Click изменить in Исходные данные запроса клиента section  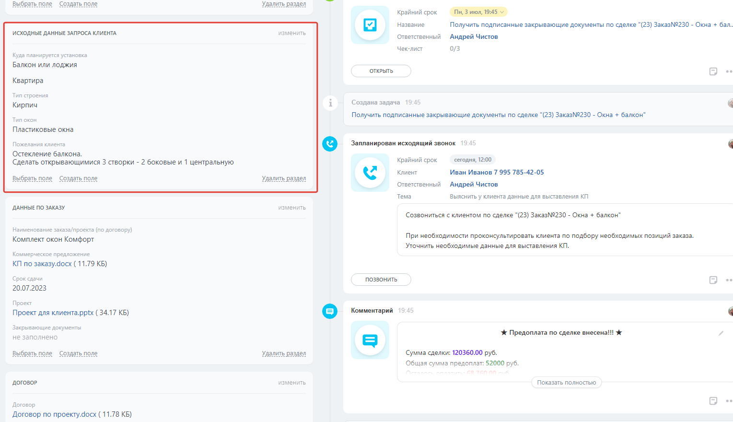click(x=292, y=33)
